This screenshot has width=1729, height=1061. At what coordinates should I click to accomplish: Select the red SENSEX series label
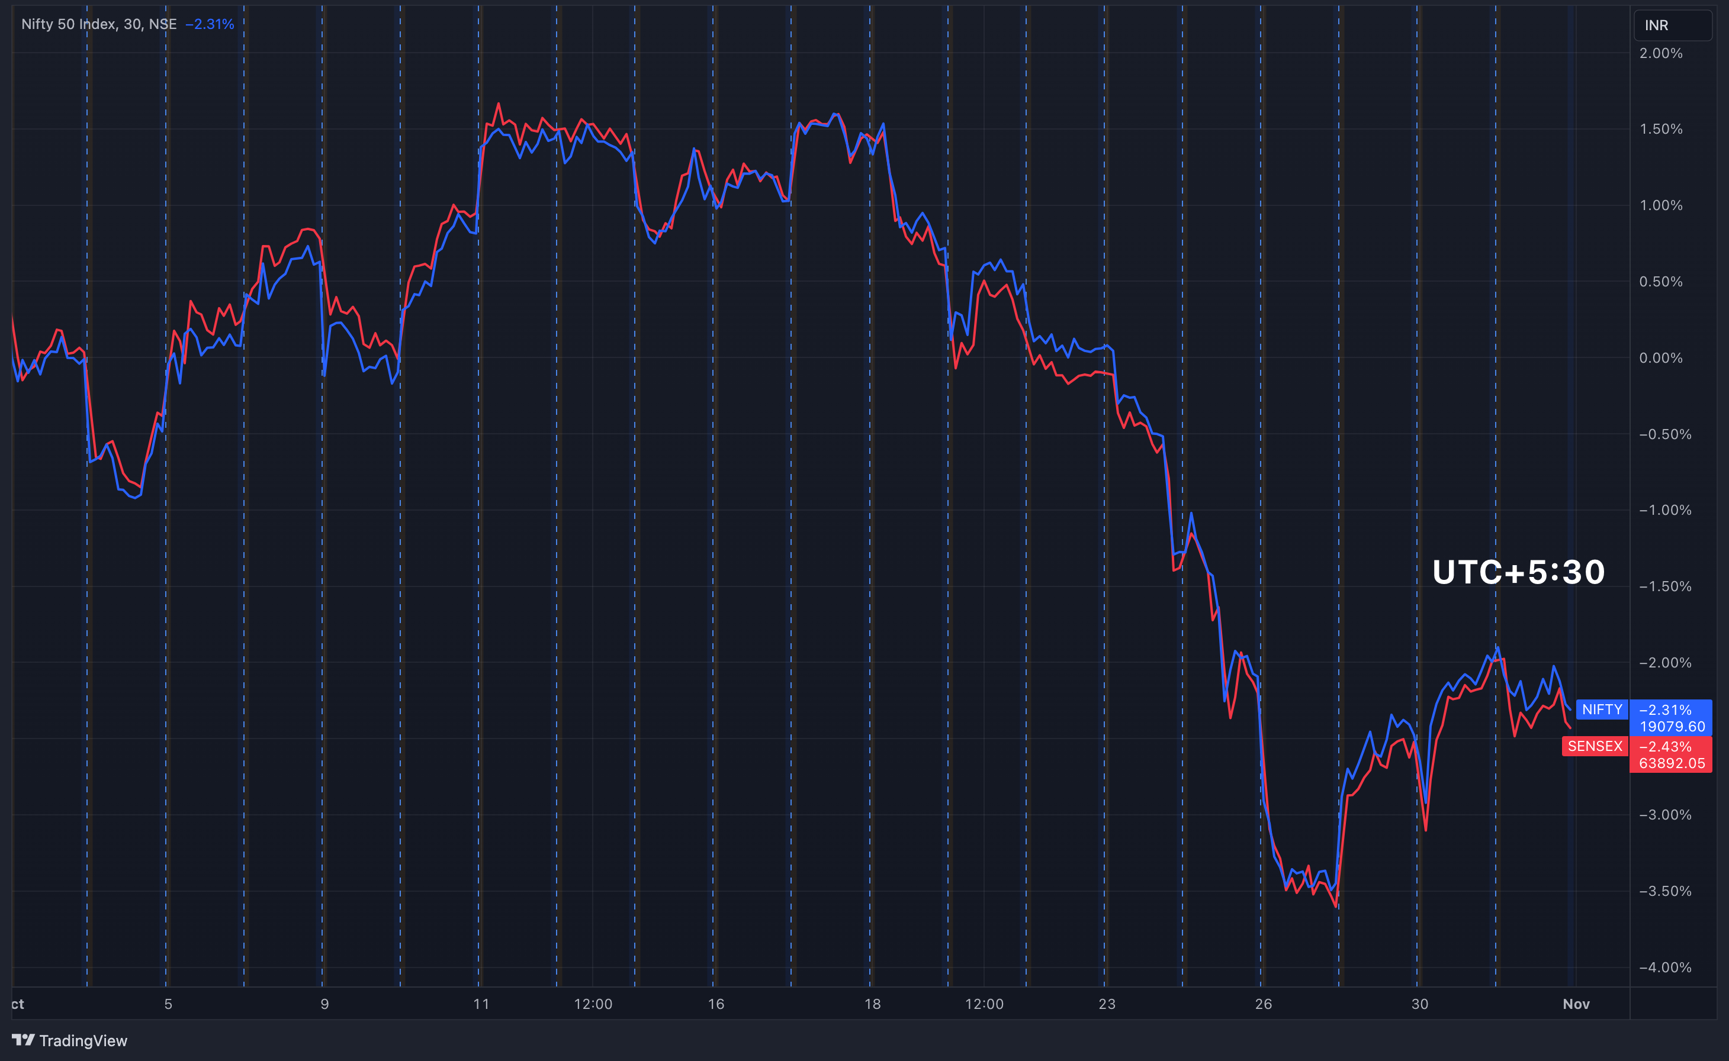(x=1594, y=746)
